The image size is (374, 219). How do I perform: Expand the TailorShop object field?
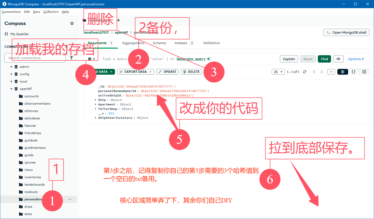(95, 109)
